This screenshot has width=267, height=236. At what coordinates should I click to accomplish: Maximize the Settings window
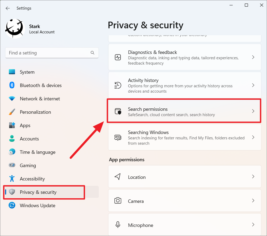246,5
